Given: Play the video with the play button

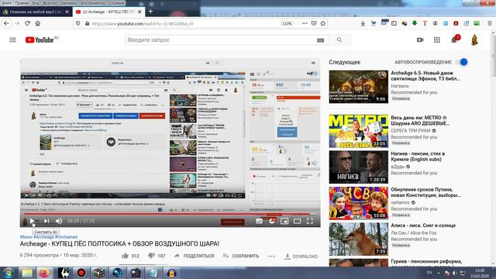Looking at the screenshot, I should tap(33, 221).
